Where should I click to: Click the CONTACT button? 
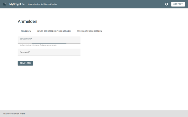tap(178, 4)
